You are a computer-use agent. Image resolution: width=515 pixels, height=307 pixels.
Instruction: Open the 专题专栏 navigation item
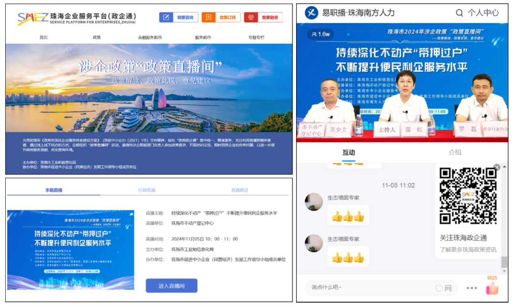pyautogui.click(x=256, y=38)
